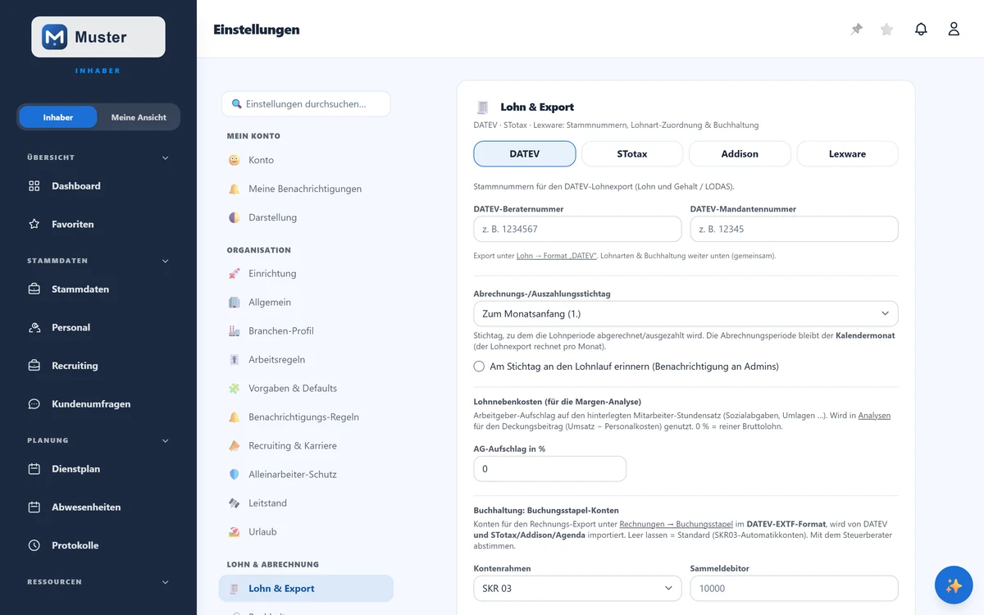The height and width of the screenshot is (615, 984).
Task: Open Leitstand settings item
Action: [305, 503]
